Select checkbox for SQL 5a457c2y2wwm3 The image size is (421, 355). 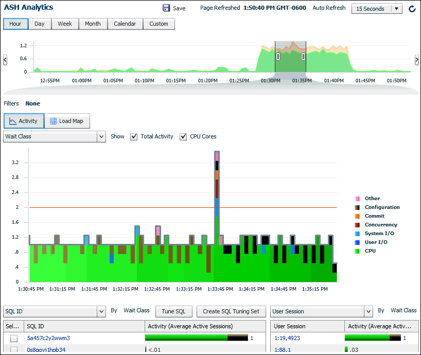tap(14, 339)
